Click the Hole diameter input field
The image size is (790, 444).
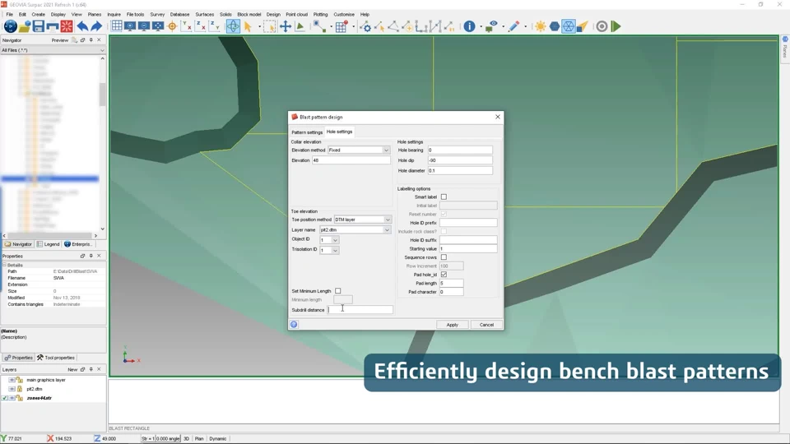point(459,171)
